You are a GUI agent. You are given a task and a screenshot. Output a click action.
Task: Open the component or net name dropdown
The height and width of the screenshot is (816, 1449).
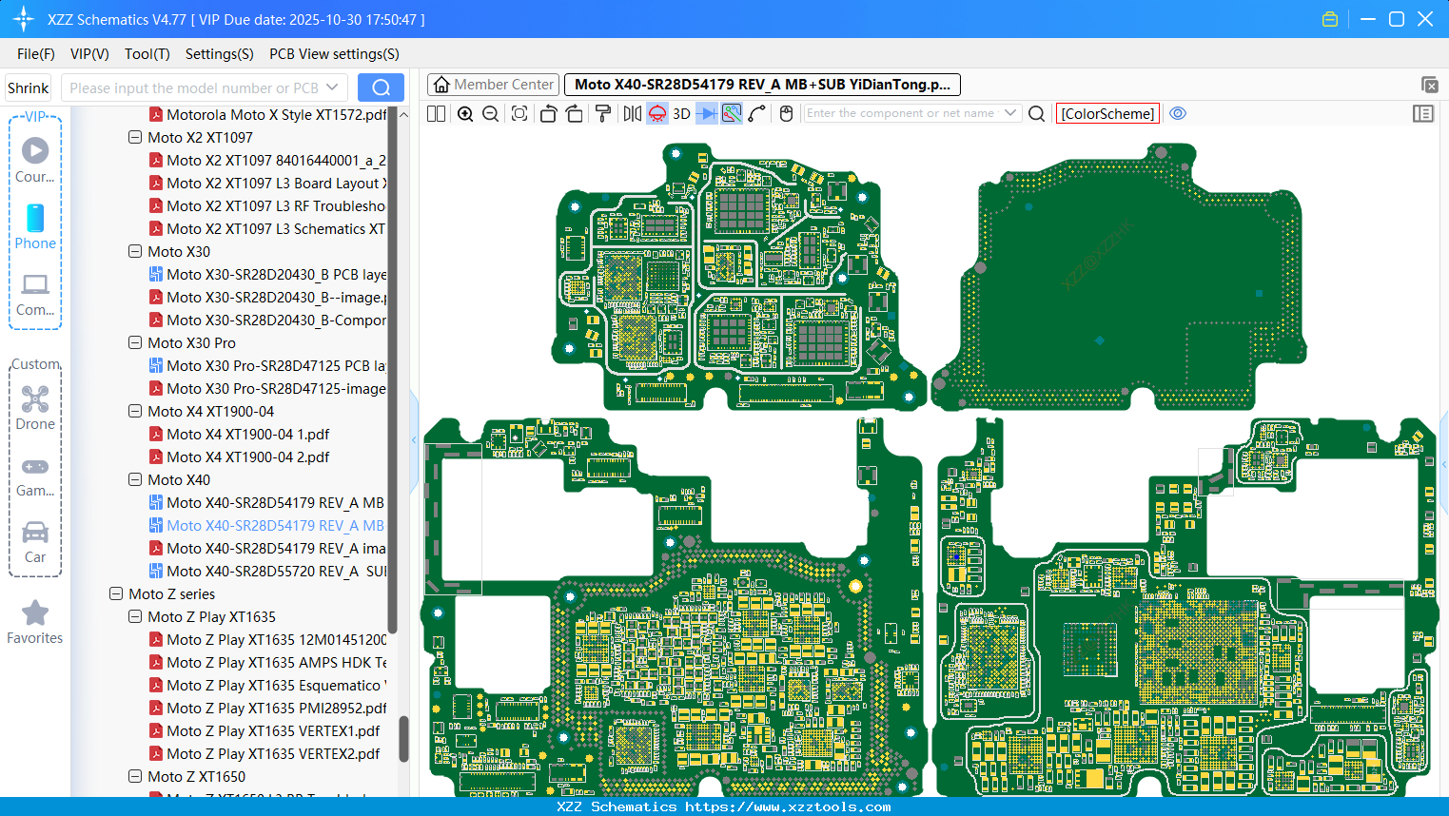(1010, 113)
